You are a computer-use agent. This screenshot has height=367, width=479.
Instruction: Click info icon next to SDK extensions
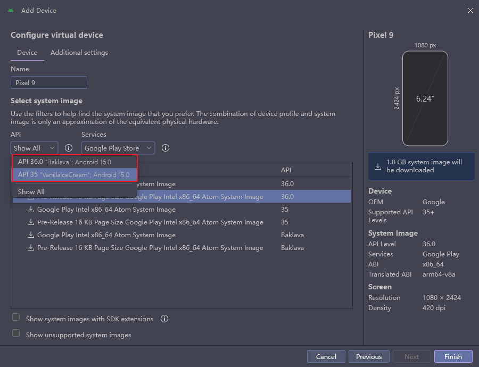[x=164, y=319]
